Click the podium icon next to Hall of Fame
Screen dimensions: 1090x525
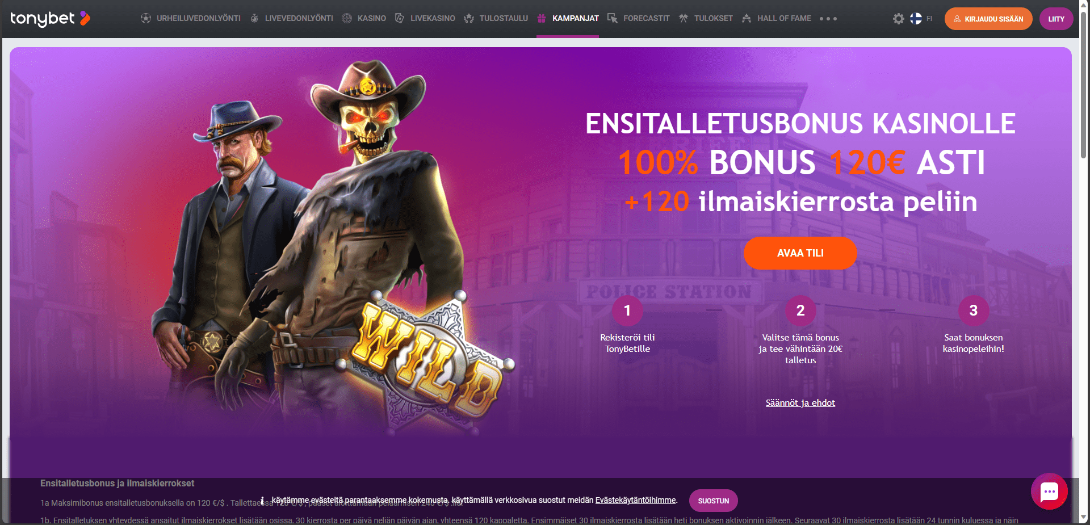[747, 18]
